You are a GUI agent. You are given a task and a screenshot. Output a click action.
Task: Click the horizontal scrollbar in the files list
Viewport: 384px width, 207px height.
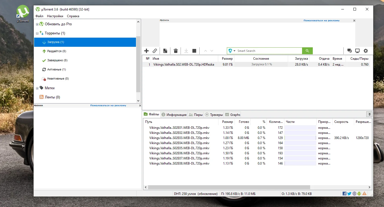229,187
